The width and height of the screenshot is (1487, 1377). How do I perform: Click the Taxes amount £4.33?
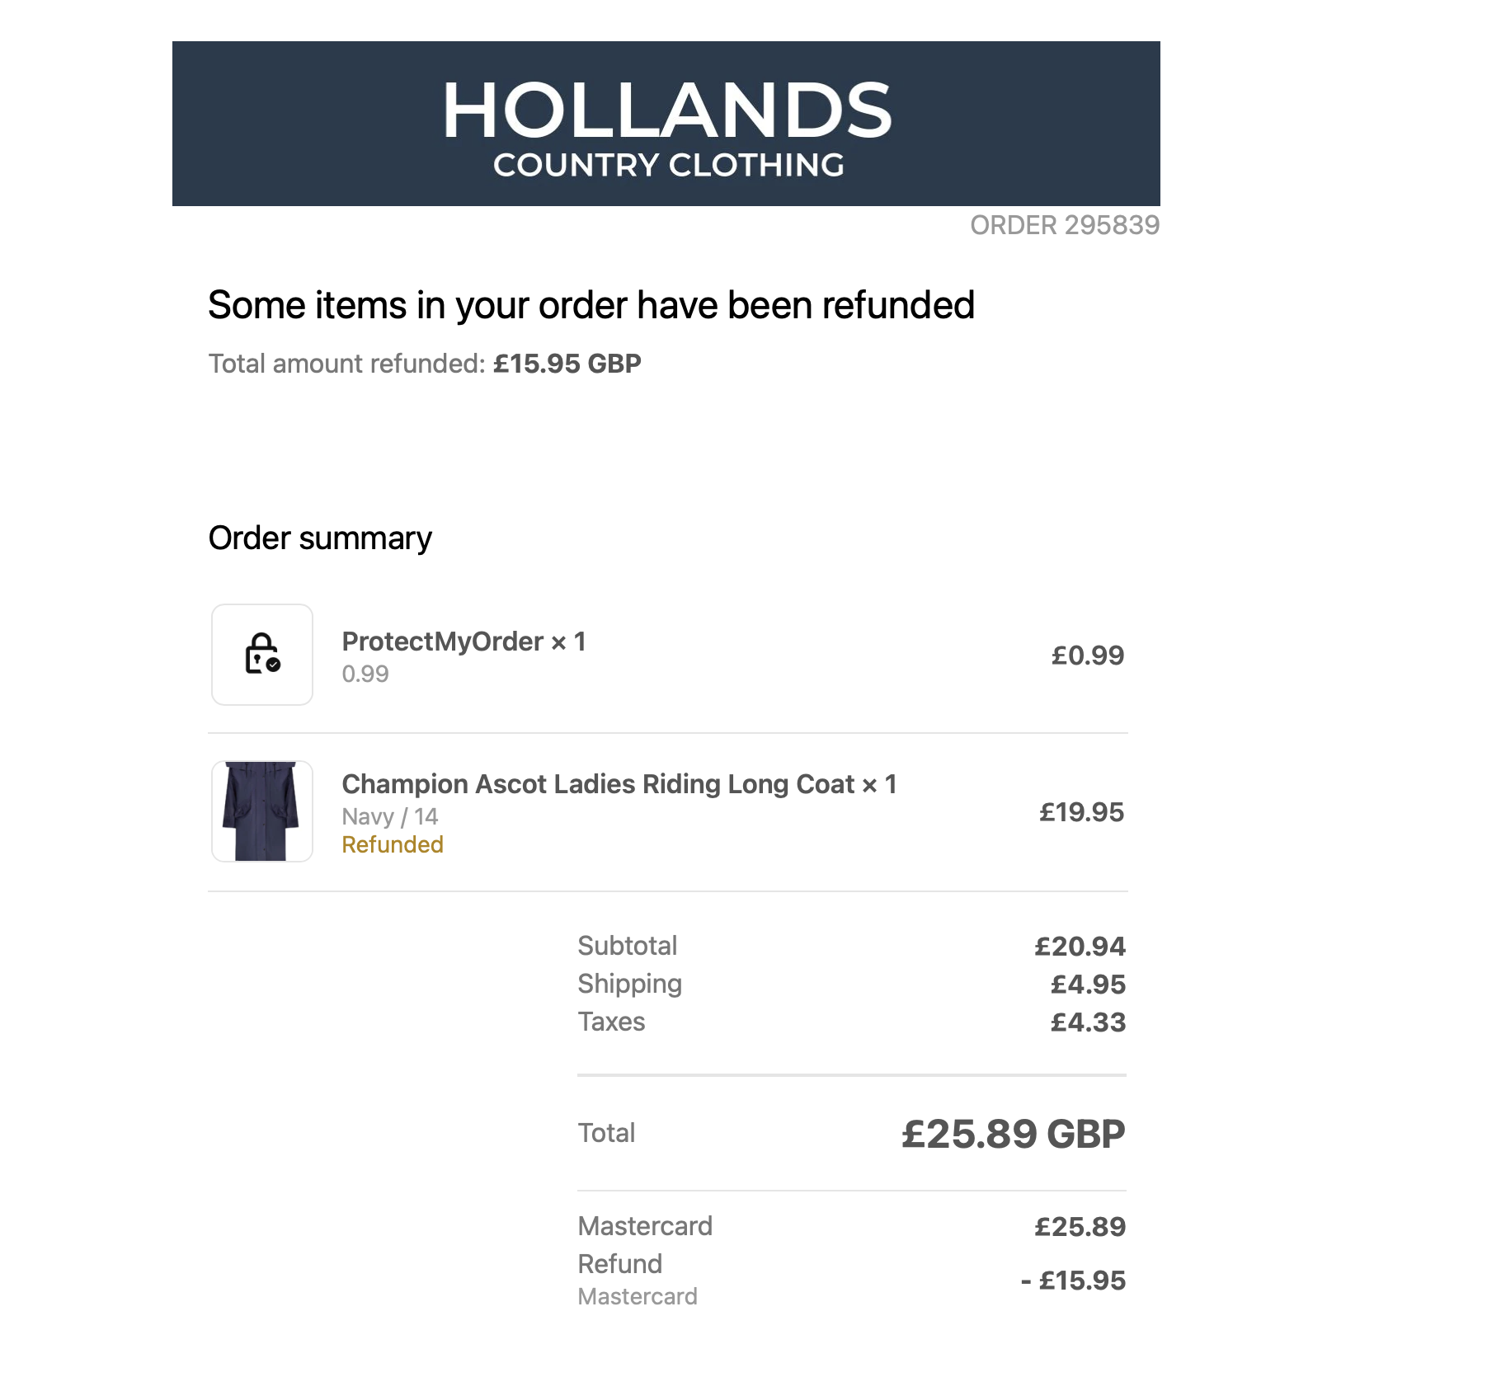point(1088,1022)
